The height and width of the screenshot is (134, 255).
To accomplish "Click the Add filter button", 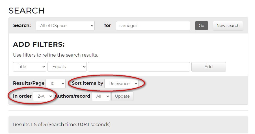I will click(x=208, y=67).
